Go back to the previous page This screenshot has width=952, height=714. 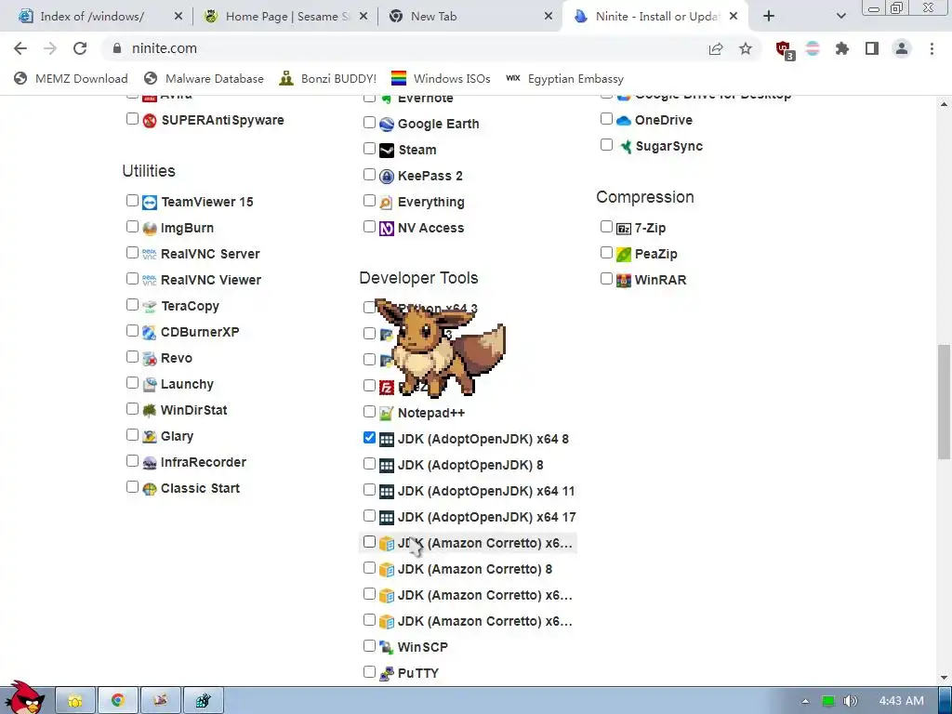point(20,48)
